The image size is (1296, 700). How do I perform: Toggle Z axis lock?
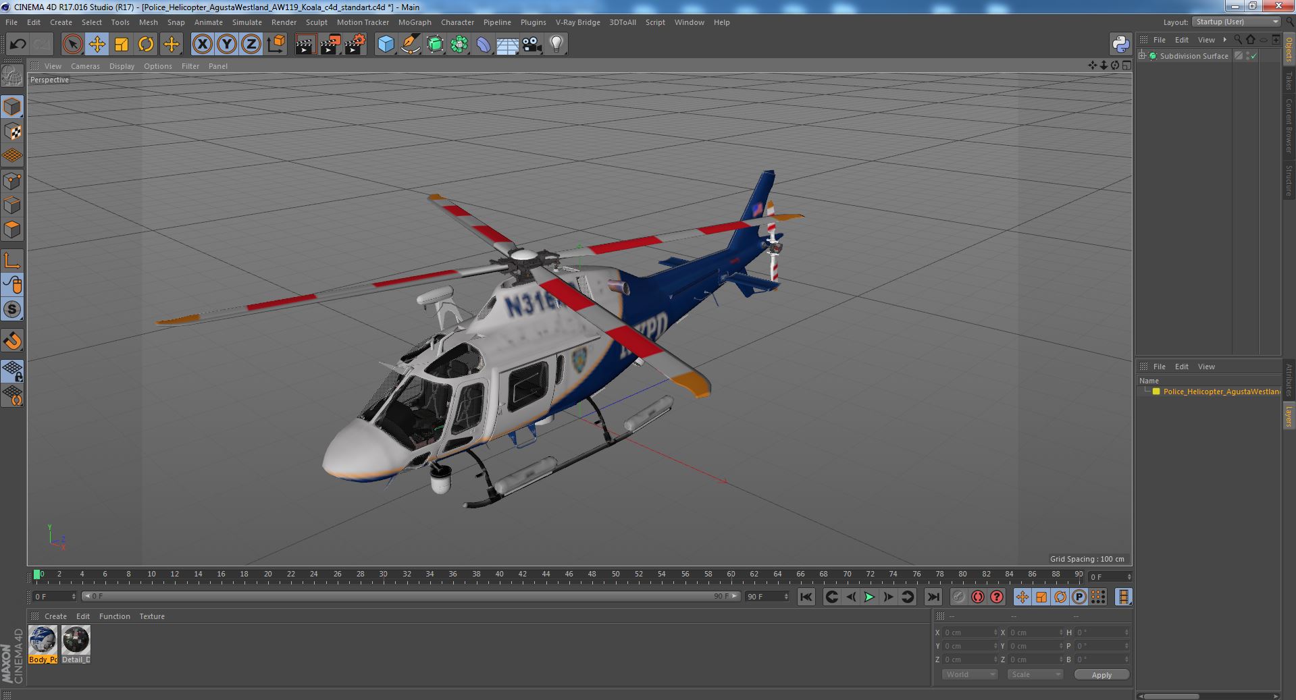(x=251, y=45)
